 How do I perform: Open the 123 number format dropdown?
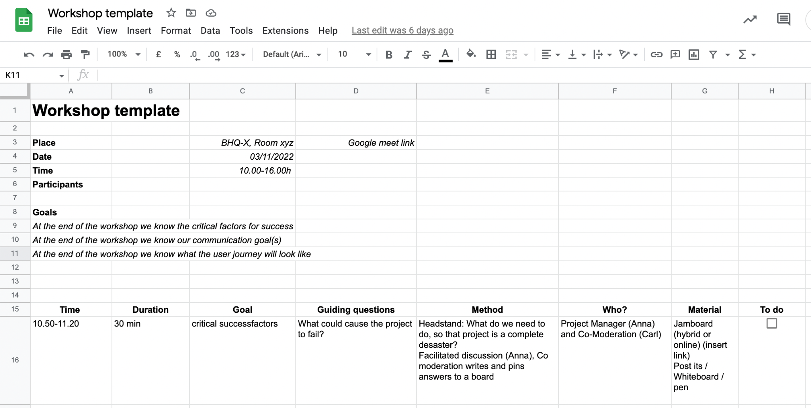point(236,55)
